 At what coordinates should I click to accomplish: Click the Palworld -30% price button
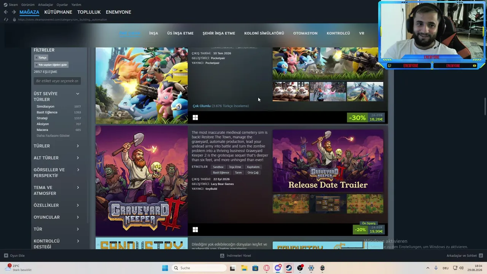coord(366,118)
